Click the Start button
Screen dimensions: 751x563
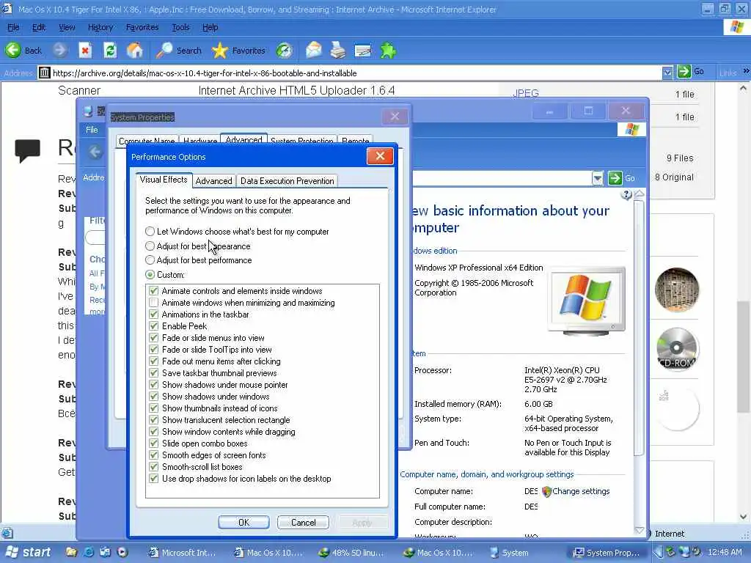click(x=28, y=552)
